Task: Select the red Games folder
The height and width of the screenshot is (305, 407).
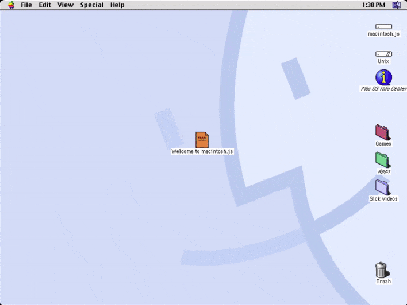Action: point(383,132)
